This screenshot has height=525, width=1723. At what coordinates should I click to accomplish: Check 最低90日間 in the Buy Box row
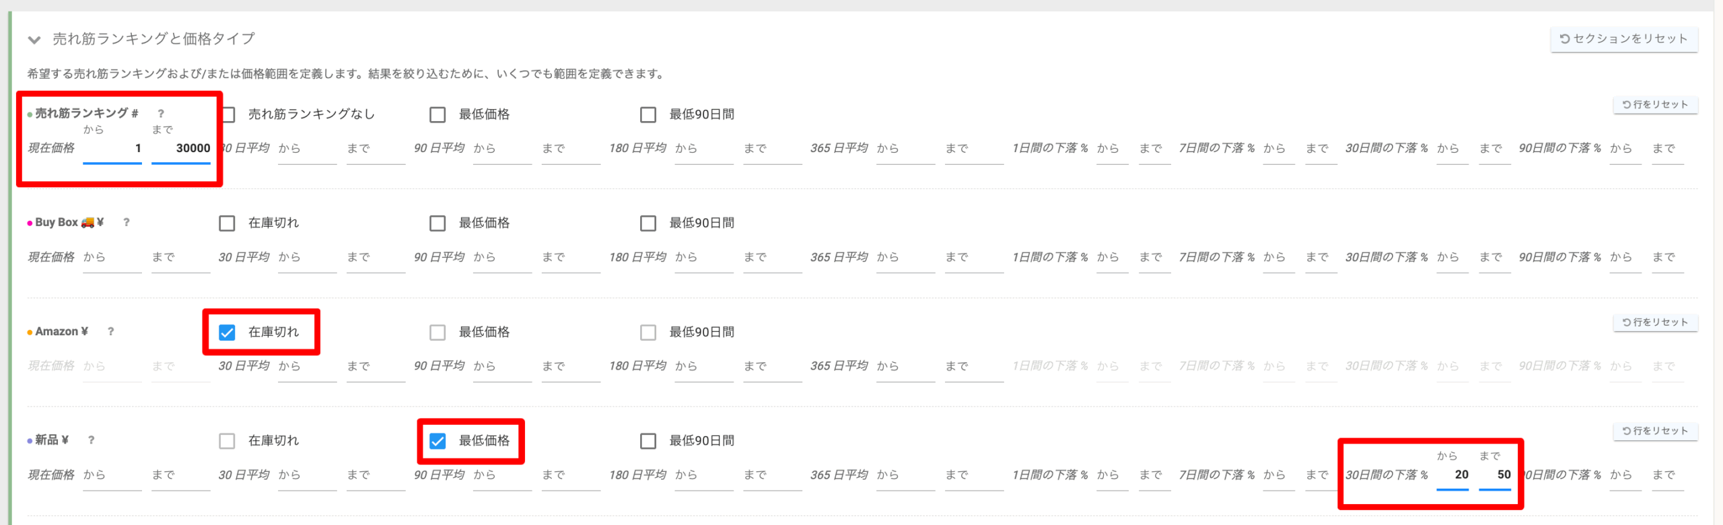[x=648, y=223]
